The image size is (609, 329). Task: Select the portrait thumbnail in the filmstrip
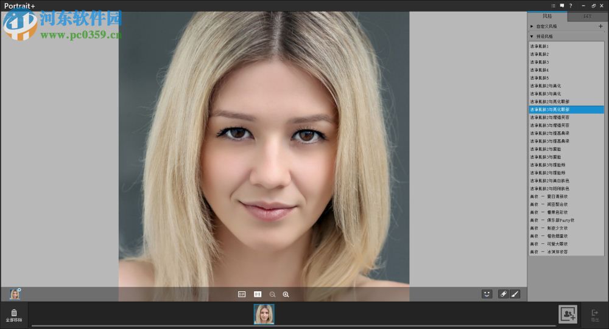click(x=264, y=314)
